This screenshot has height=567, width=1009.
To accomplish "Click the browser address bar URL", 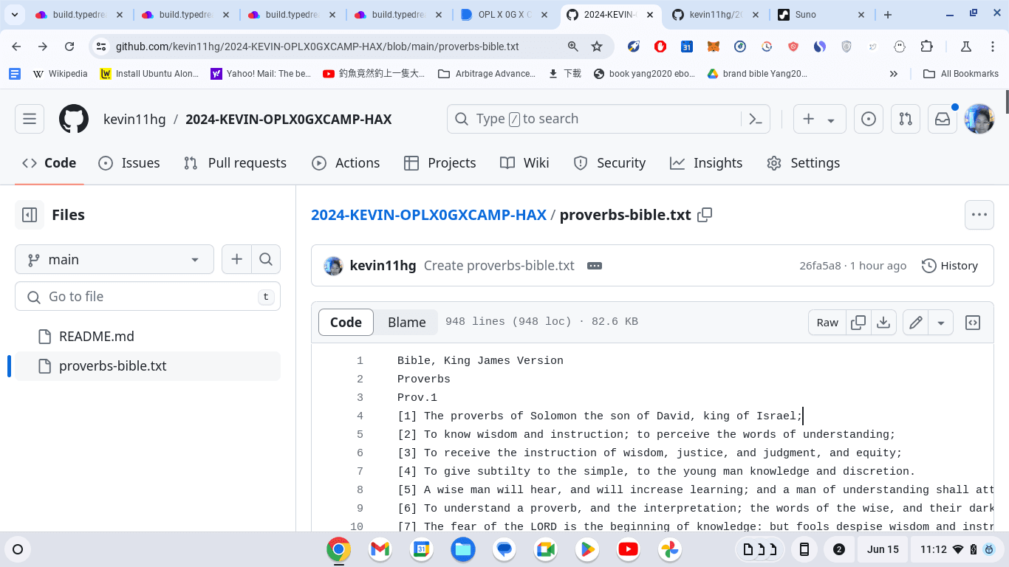I will pos(318,47).
